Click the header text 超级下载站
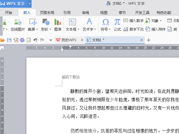 pyautogui.click(x=71, y=77)
